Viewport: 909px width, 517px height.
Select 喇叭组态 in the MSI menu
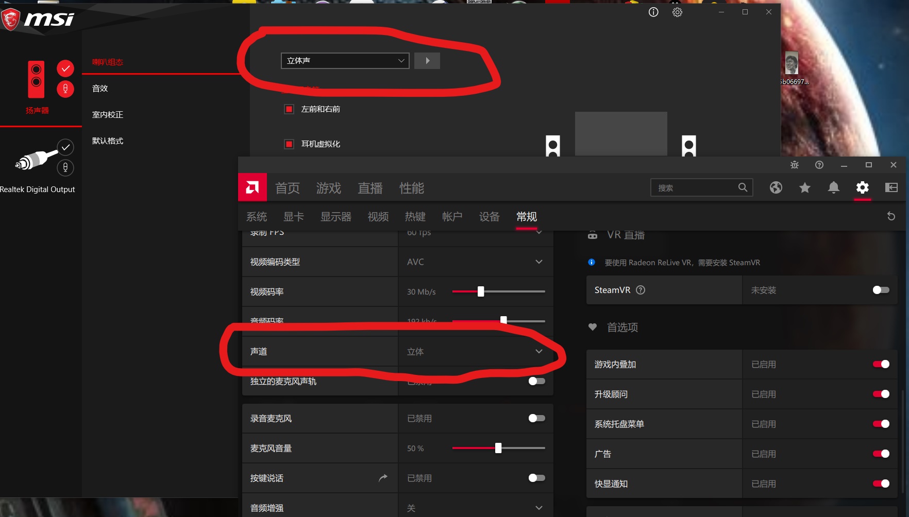click(108, 62)
